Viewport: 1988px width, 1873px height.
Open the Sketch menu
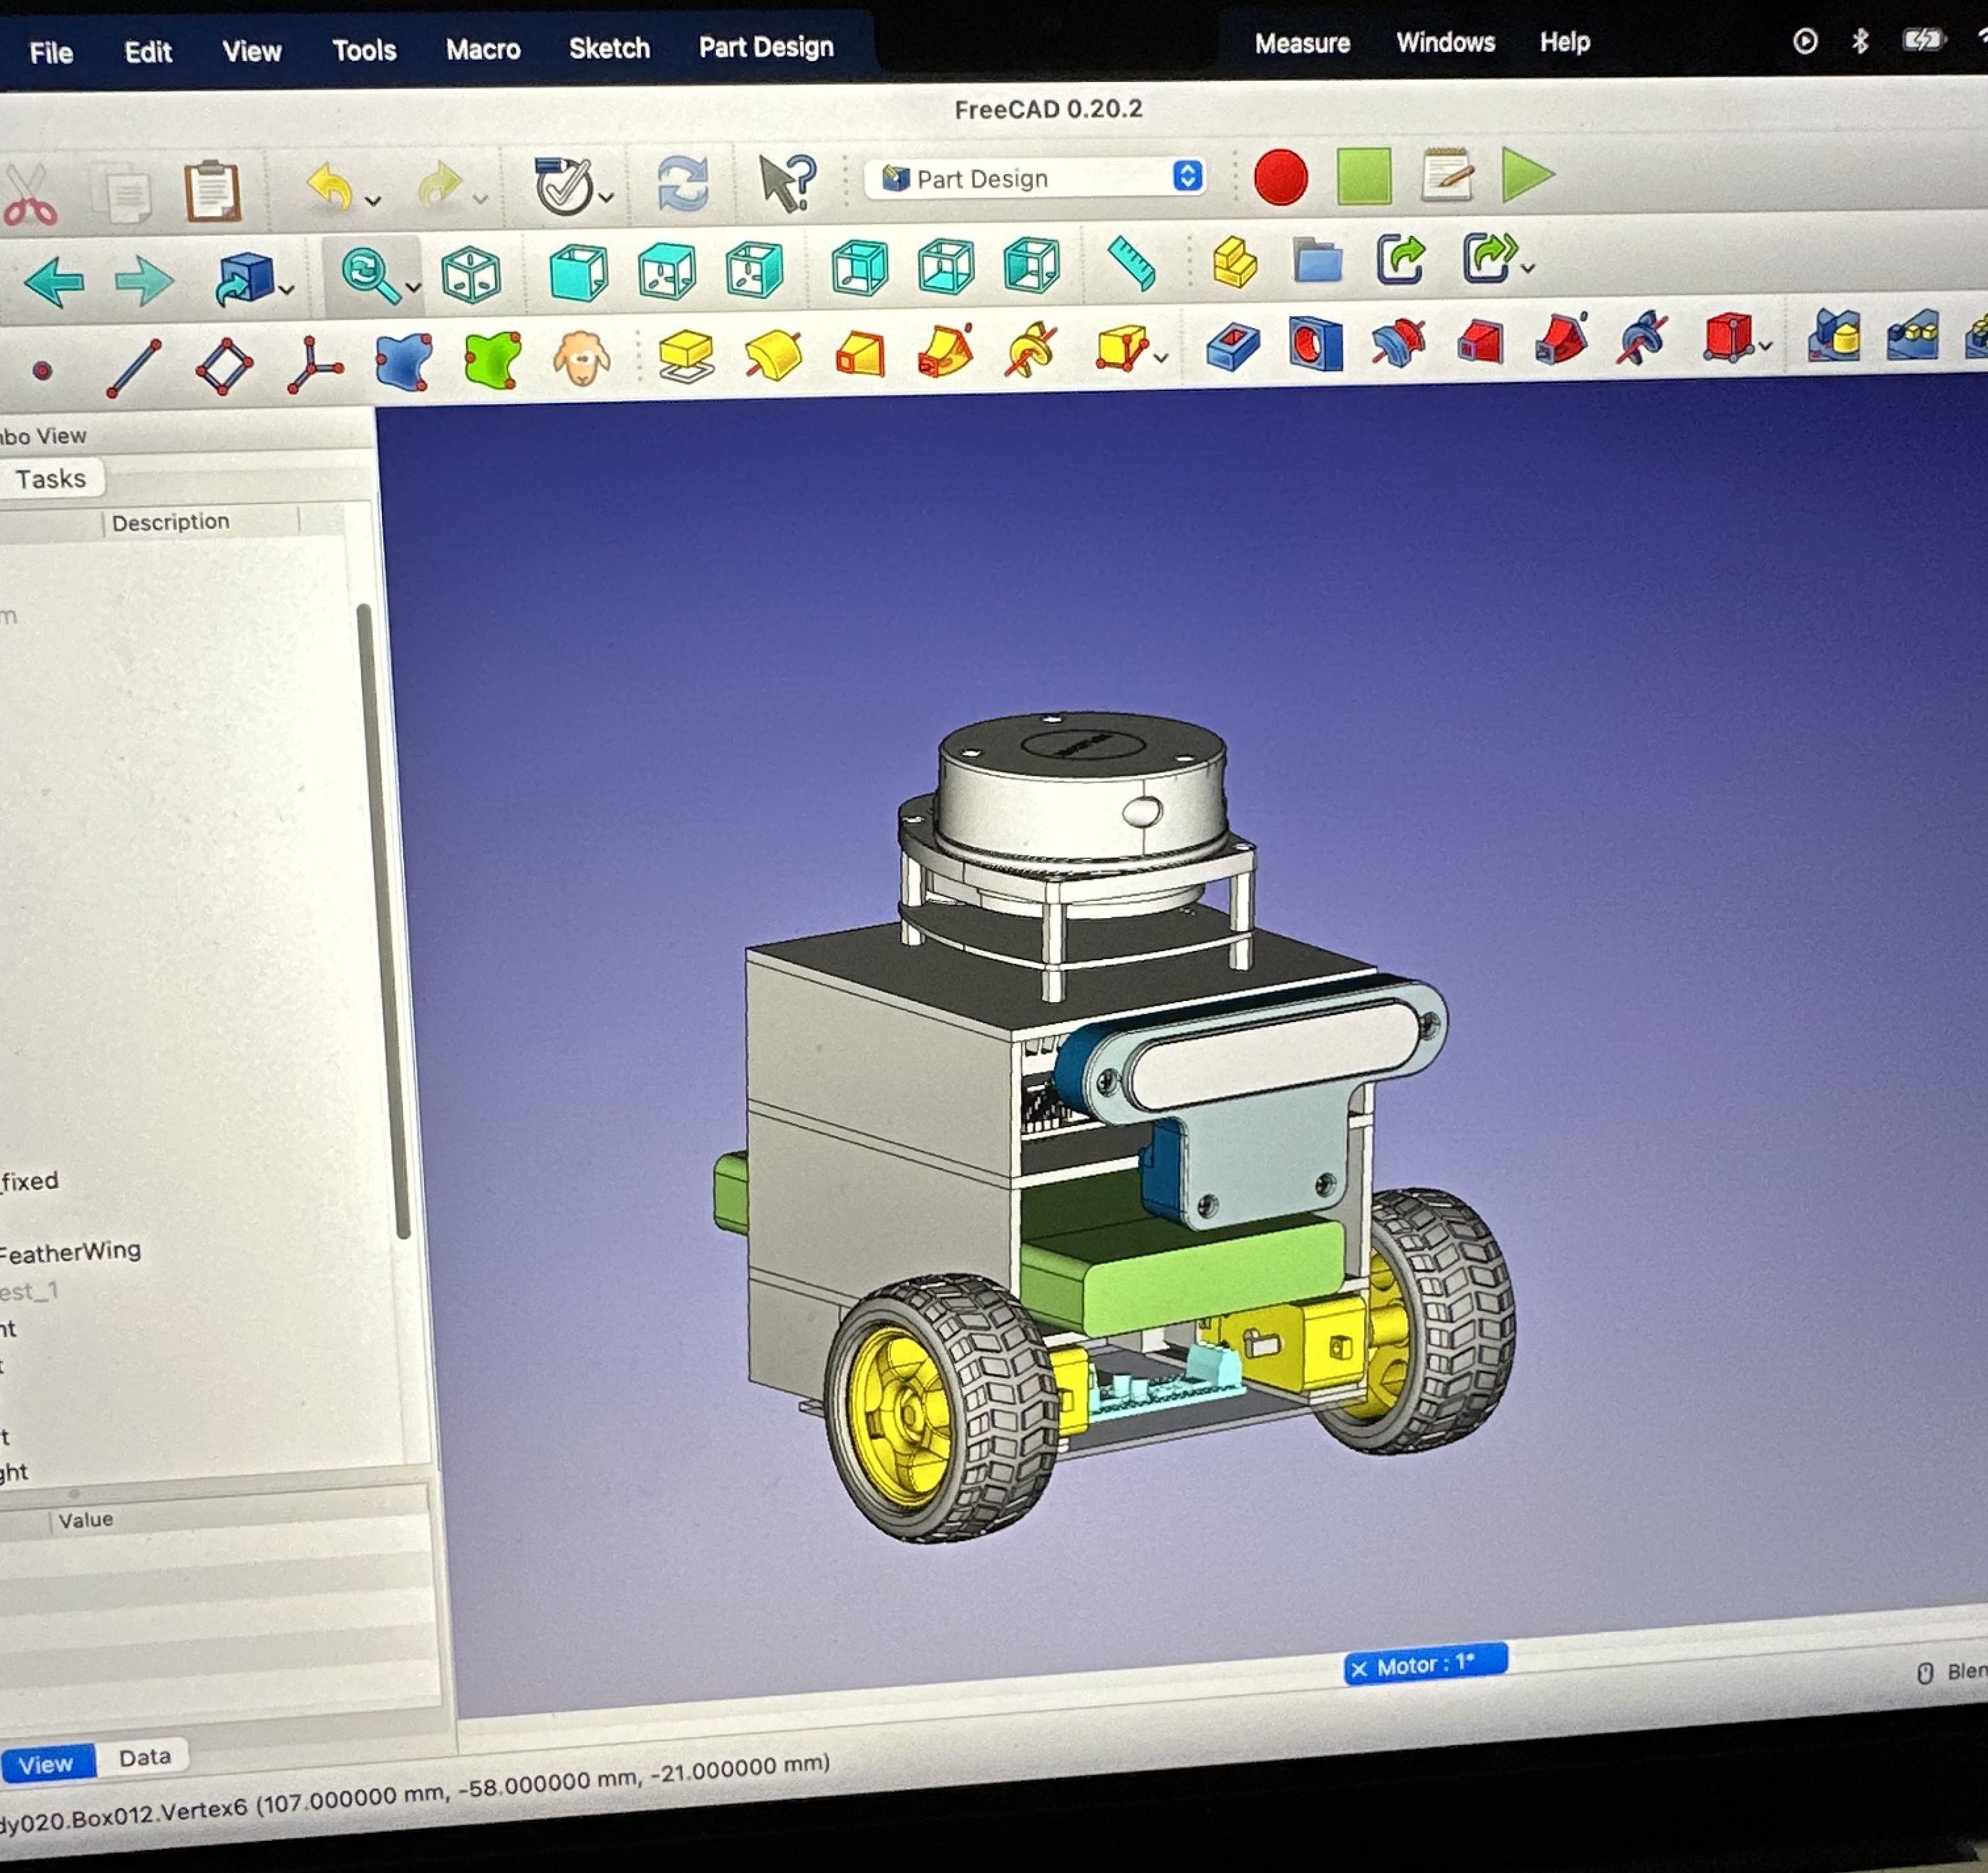[609, 48]
